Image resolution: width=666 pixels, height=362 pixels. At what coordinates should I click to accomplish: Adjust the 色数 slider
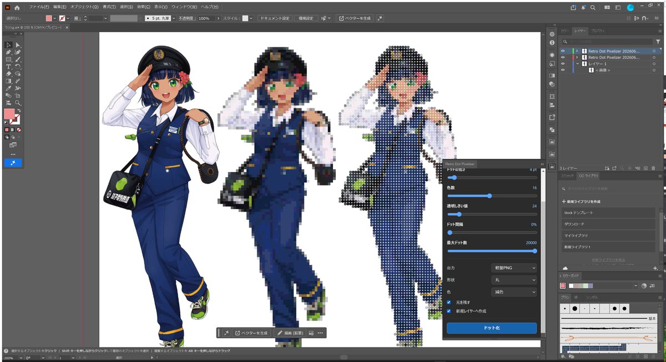coord(492,195)
